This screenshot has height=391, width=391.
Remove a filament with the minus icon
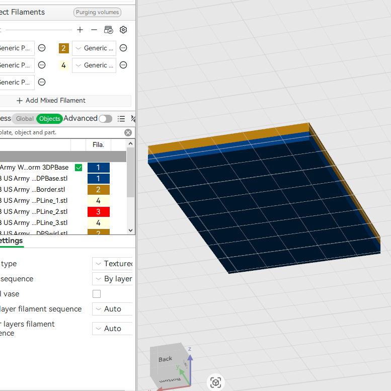coord(94,30)
